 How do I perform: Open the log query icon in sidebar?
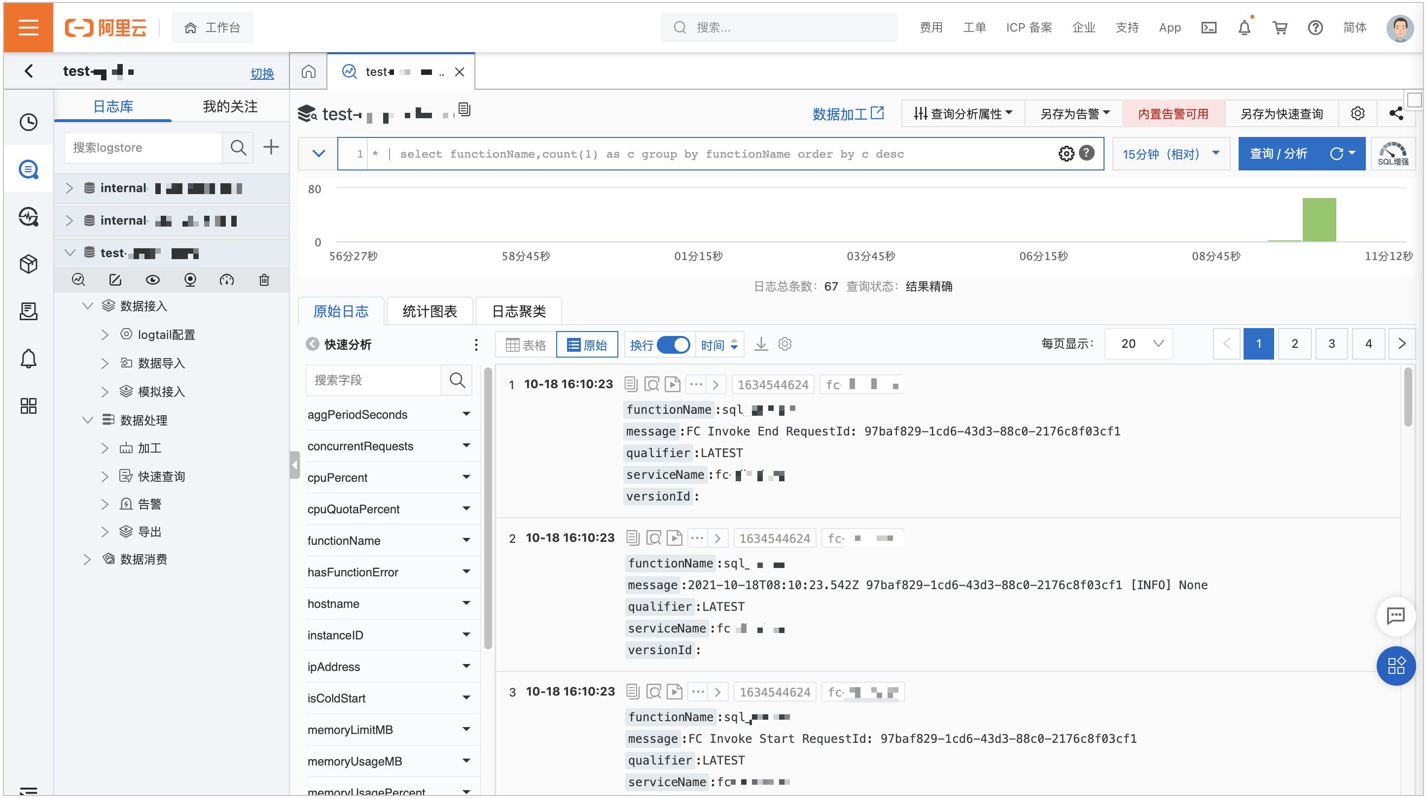[x=28, y=169]
